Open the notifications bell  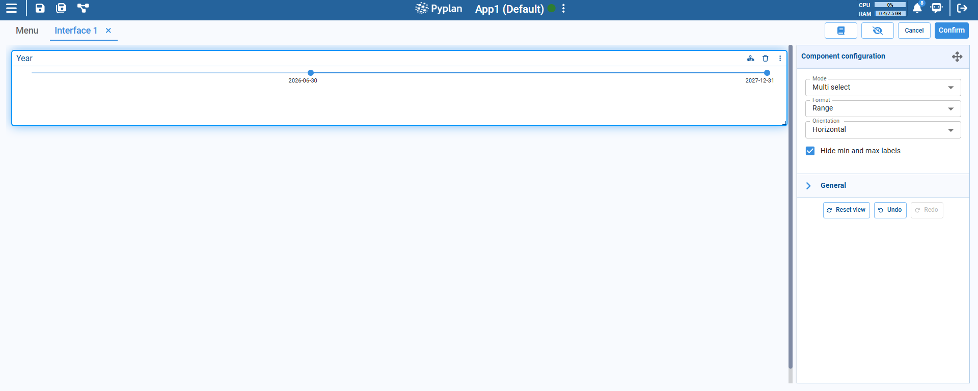coord(917,8)
